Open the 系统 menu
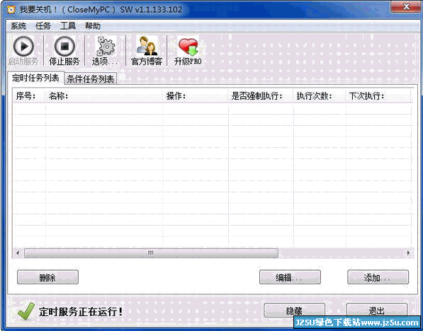423x331 pixels. [x=18, y=26]
